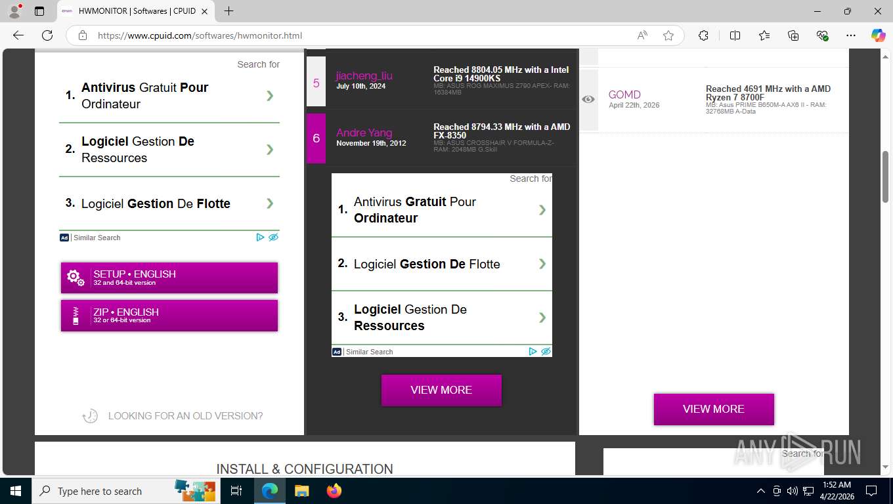Open Edge Settings and more menu
This screenshot has height=504, width=893.
point(851,35)
